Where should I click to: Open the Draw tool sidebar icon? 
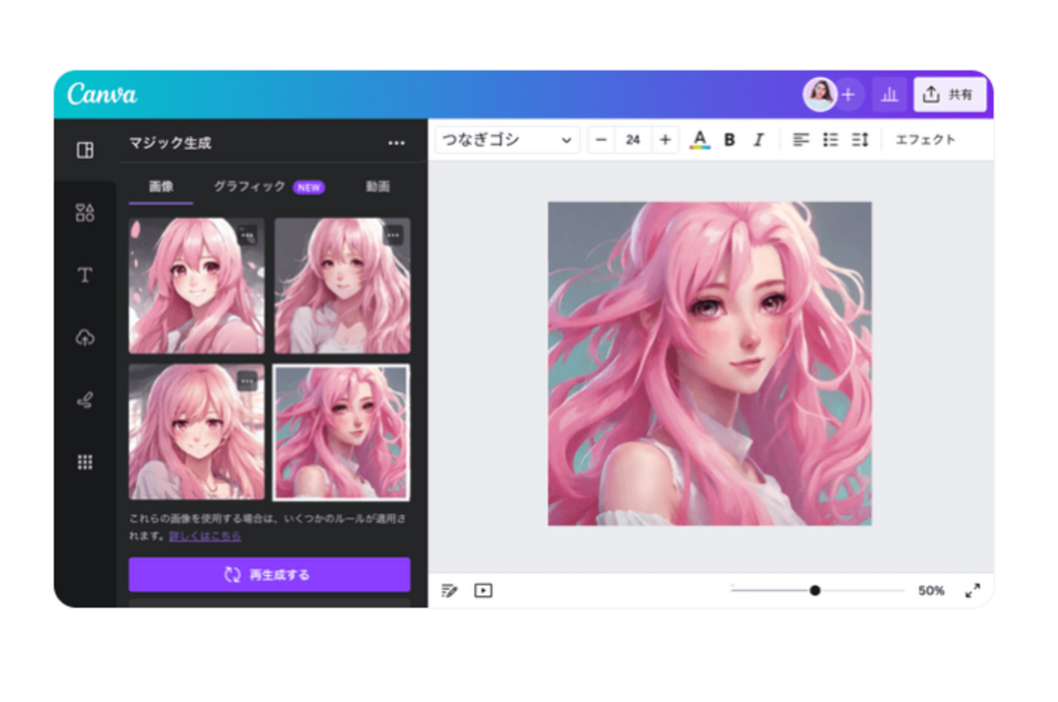85,400
